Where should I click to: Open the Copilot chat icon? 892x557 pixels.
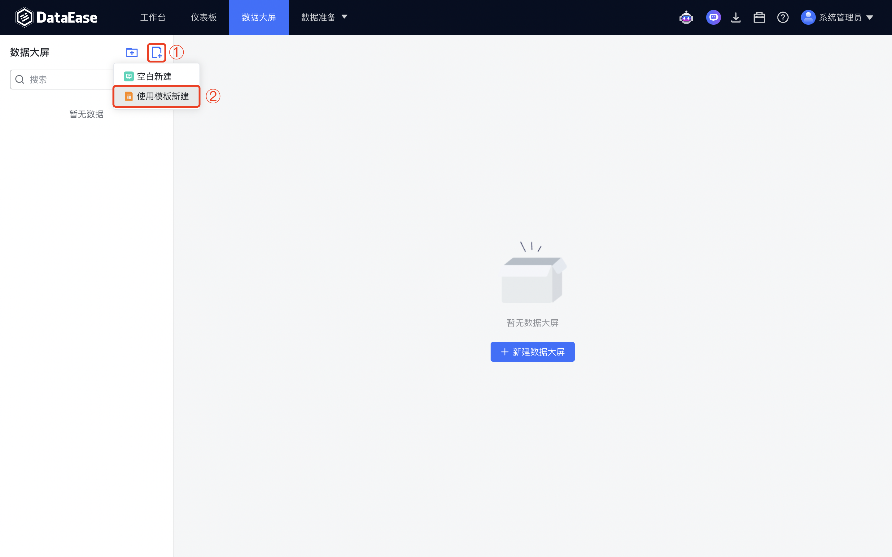click(713, 17)
